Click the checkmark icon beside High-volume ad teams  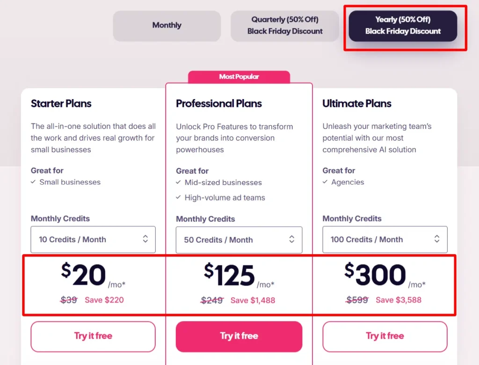[179, 198]
